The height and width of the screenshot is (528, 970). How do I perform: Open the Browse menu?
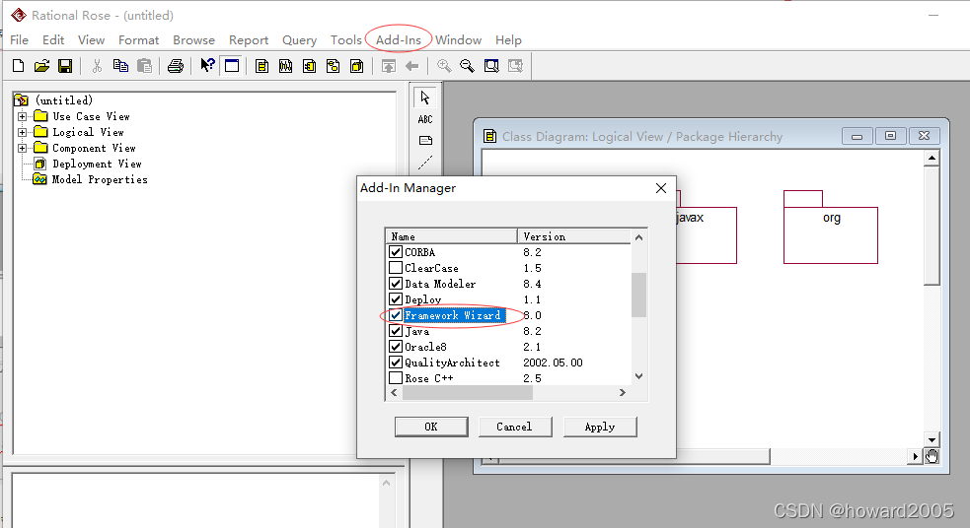pyautogui.click(x=193, y=40)
